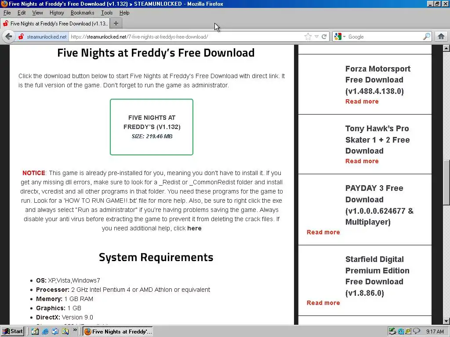Click the page scrollbar down arrow
The image size is (450, 337).
tap(446, 321)
